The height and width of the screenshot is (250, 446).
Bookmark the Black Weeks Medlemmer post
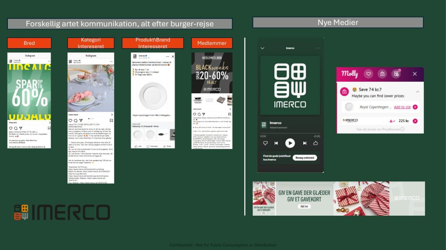[230, 114]
